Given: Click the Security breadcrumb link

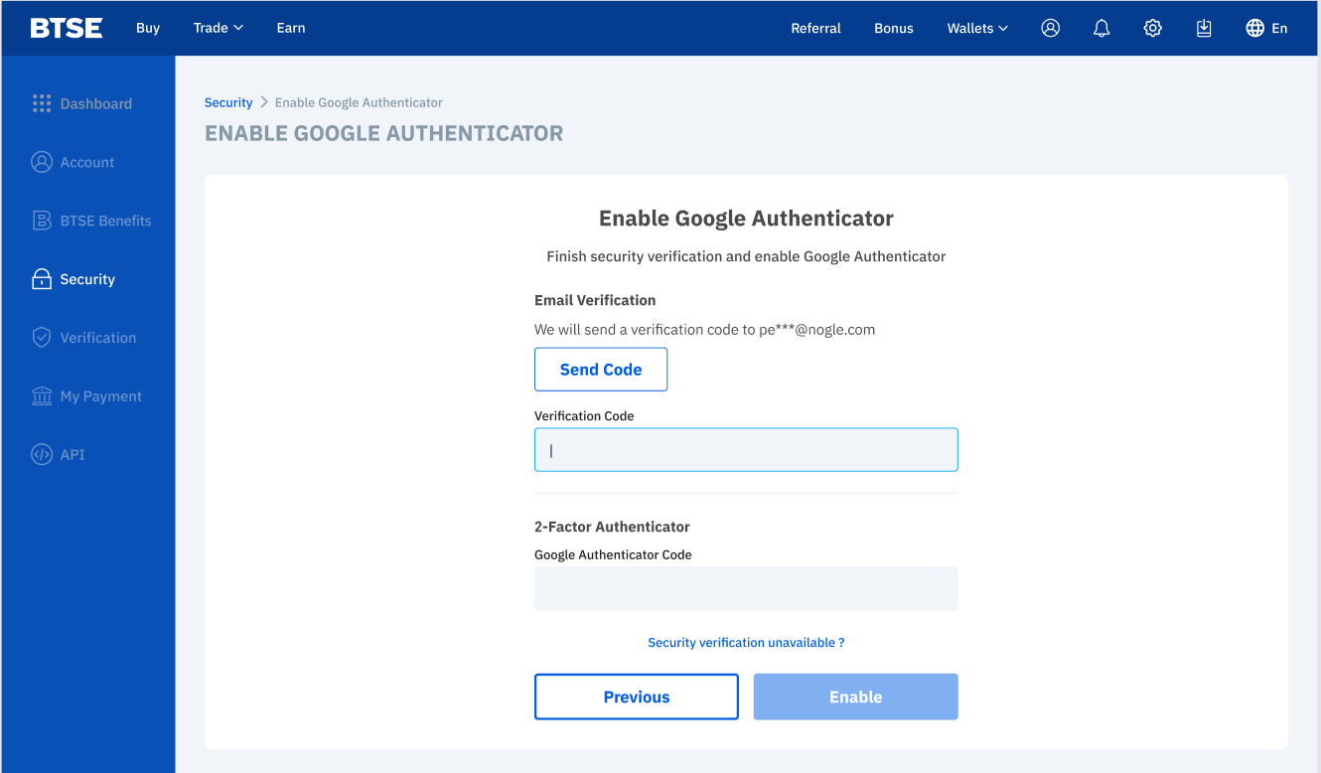Looking at the screenshot, I should (x=228, y=102).
